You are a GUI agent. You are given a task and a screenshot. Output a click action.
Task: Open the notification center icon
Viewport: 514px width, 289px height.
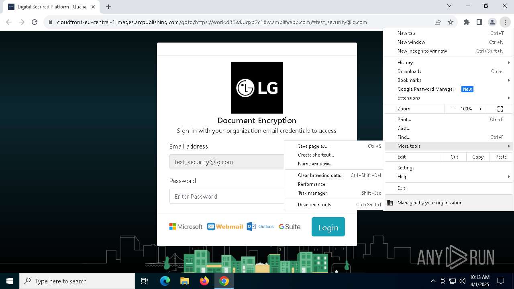point(501,281)
